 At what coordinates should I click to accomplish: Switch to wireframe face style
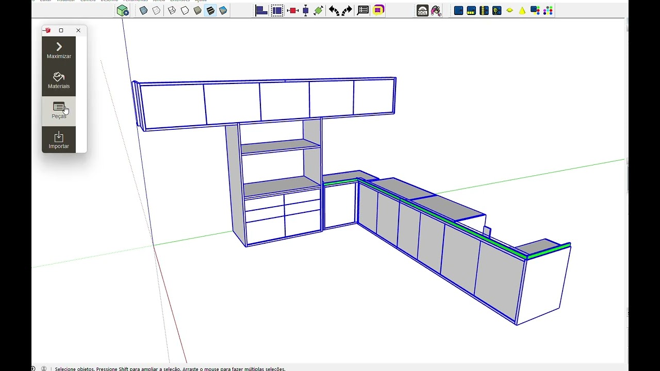172,10
